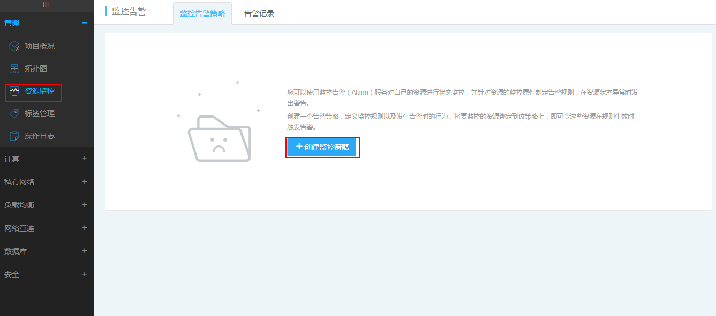Image resolution: width=716 pixels, height=316 pixels.
Task: Click the 计算 section label
Action: 12,159
